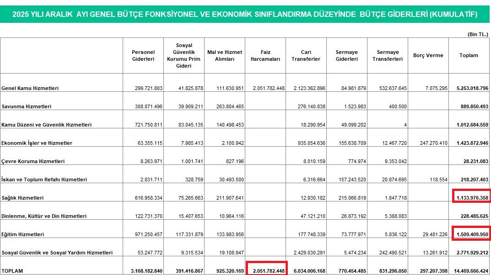Screen dimensions: 491x275
Task: Click the "Faiz Harcamaları" column header
Action: tap(265, 55)
